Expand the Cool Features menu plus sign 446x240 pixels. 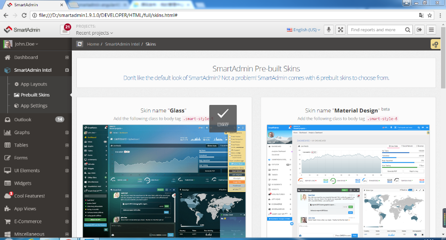(x=67, y=196)
